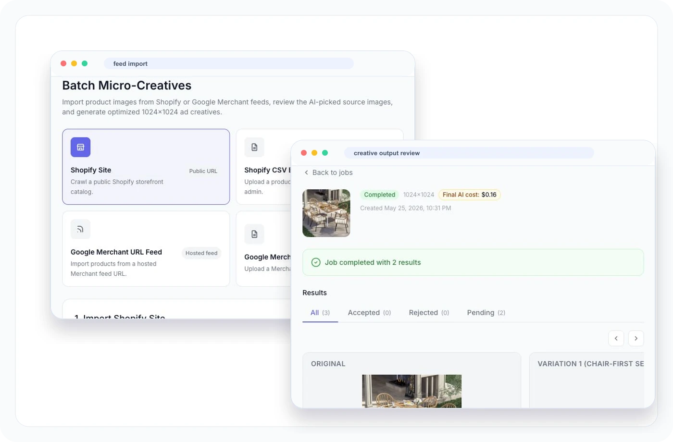The width and height of the screenshot is (673, 442).
Task: Click the feed import address bar
Action: 229,63
